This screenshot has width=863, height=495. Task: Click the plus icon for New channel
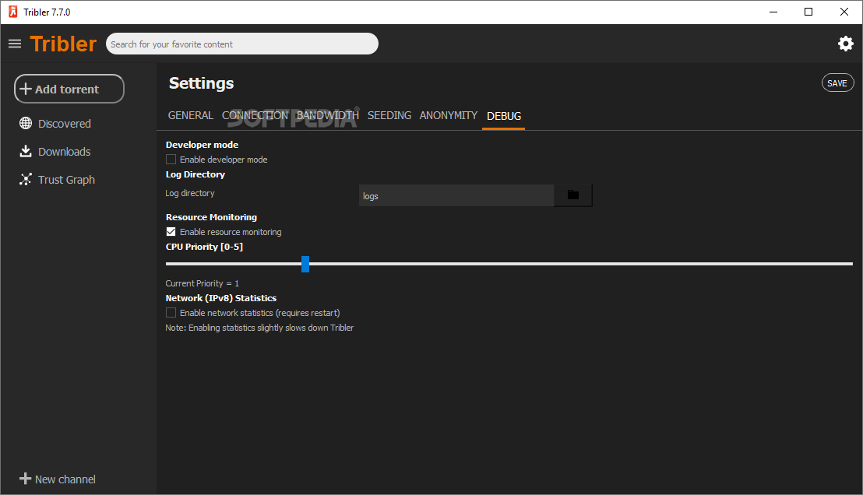(26, 479)
